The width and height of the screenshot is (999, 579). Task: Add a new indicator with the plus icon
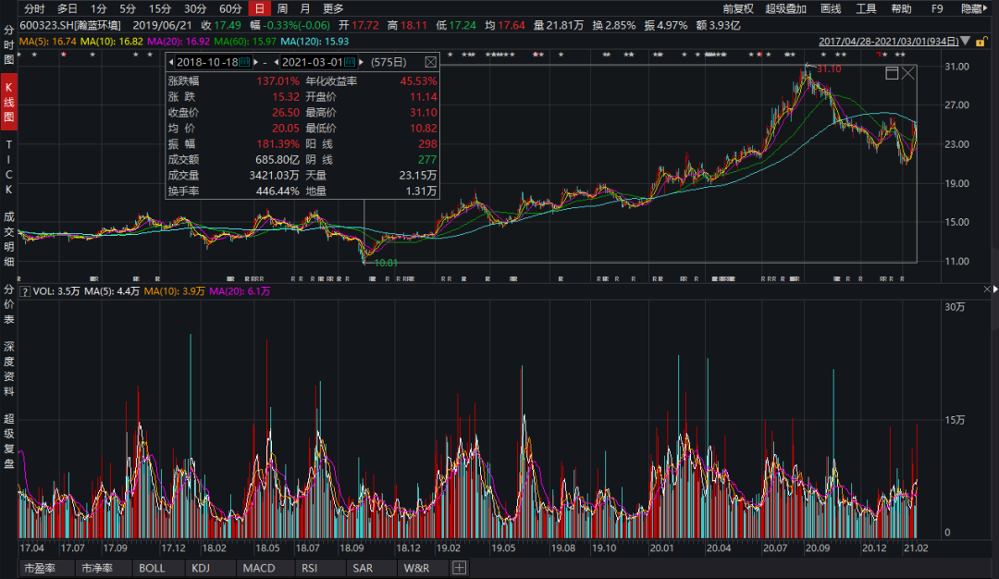[x=460, y=568]
